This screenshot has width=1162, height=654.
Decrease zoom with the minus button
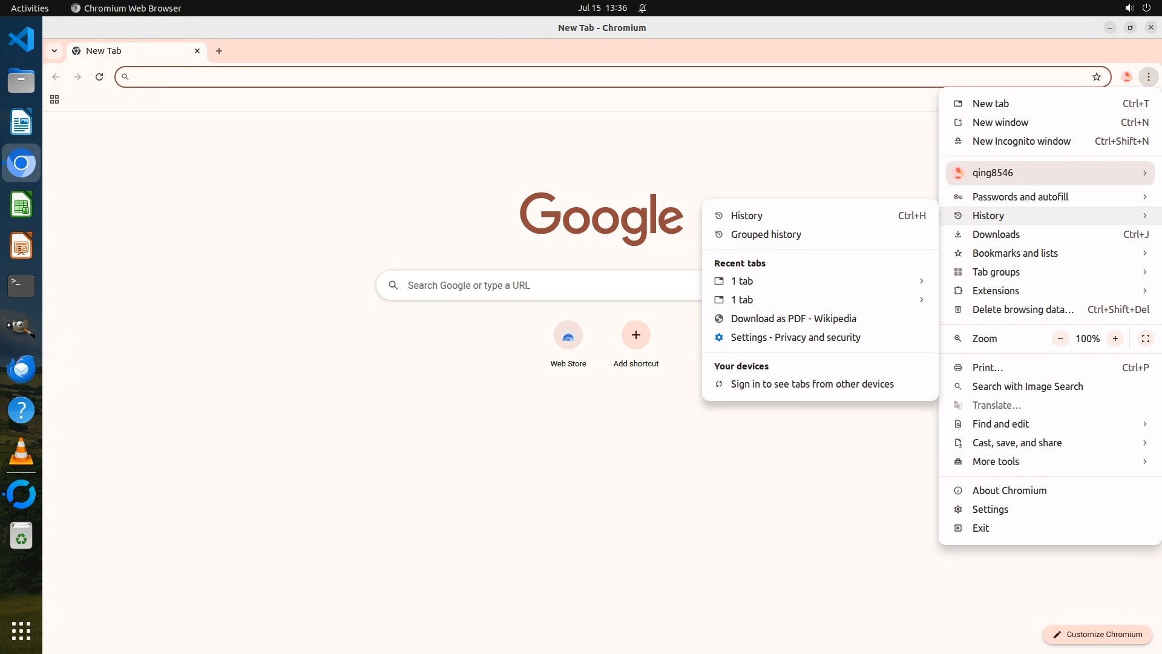pos(1060,339)
